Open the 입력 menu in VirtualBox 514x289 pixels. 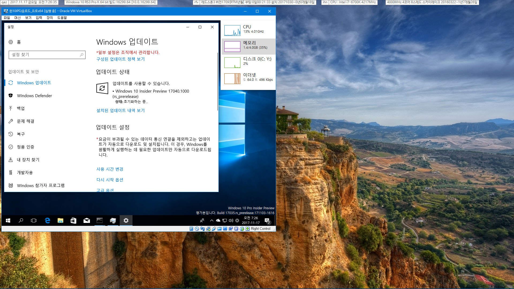tap(39, 18)
